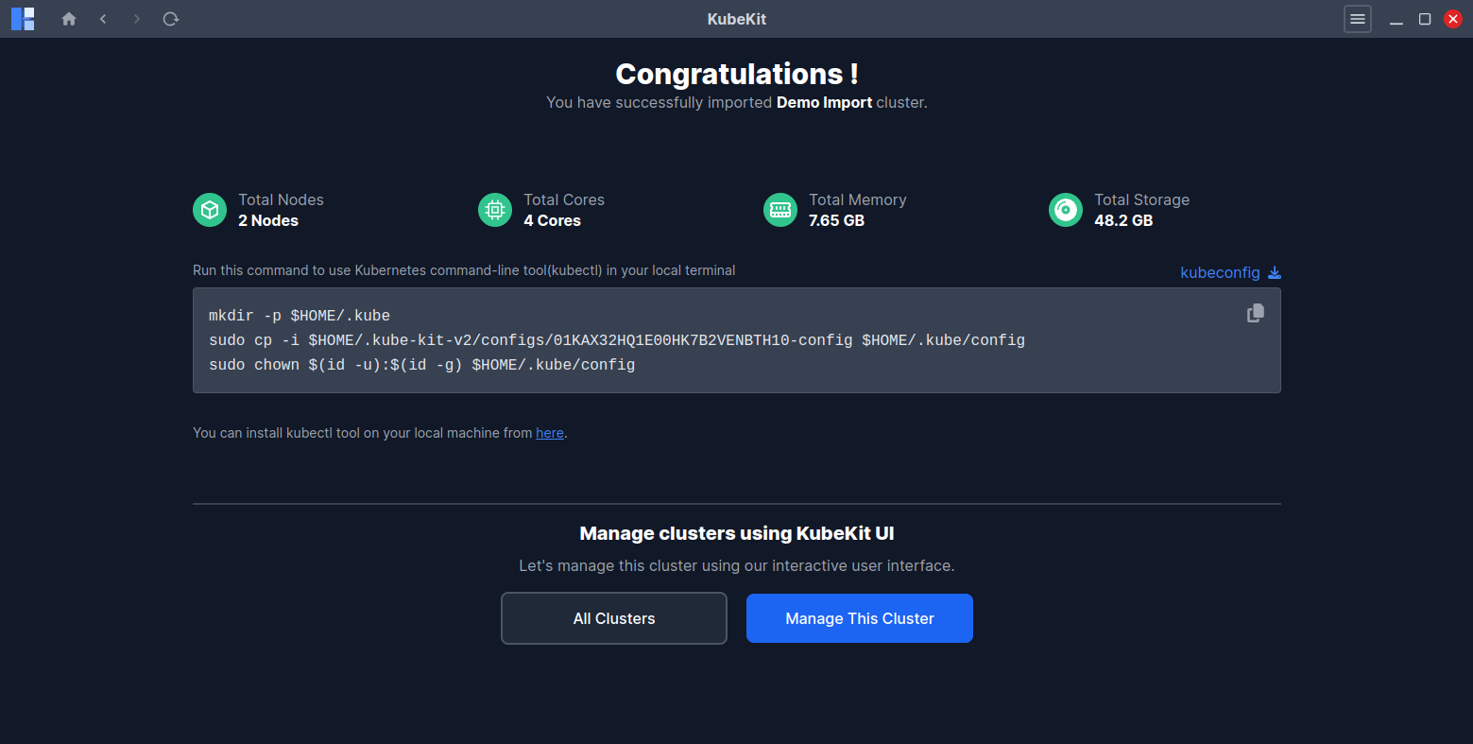The height and width of the screenshot is (744, 1473).
Task: Navigate back with the left arrow
Action: coord(103,19)
